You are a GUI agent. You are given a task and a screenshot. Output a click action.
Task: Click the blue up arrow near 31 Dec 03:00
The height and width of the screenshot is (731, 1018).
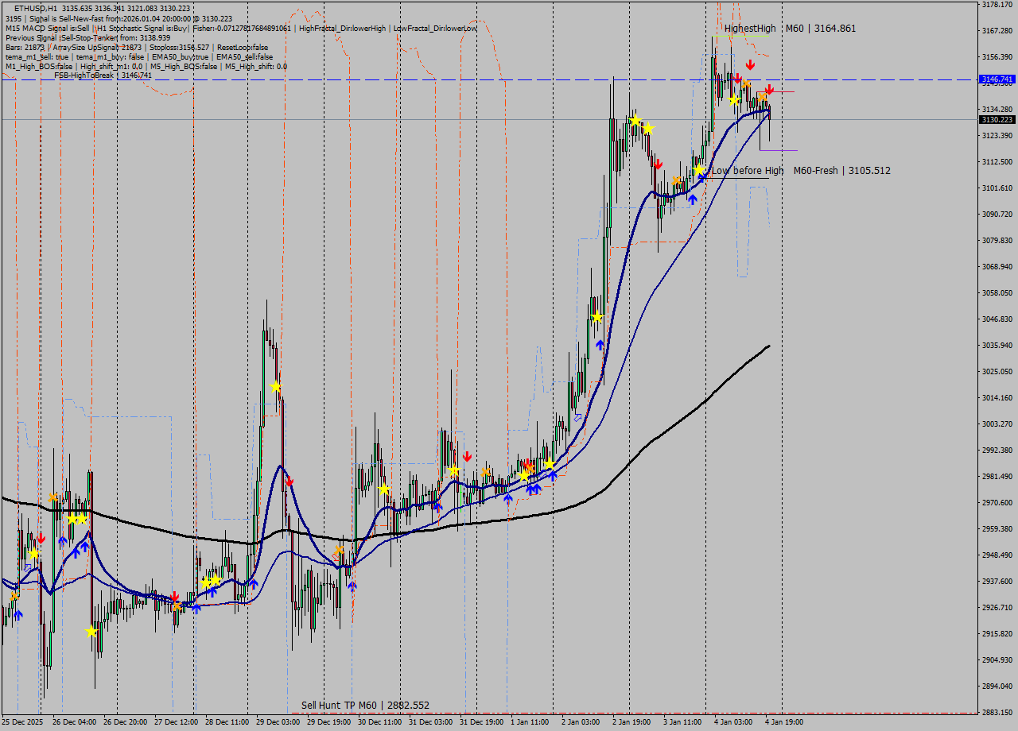pos(437,505)
